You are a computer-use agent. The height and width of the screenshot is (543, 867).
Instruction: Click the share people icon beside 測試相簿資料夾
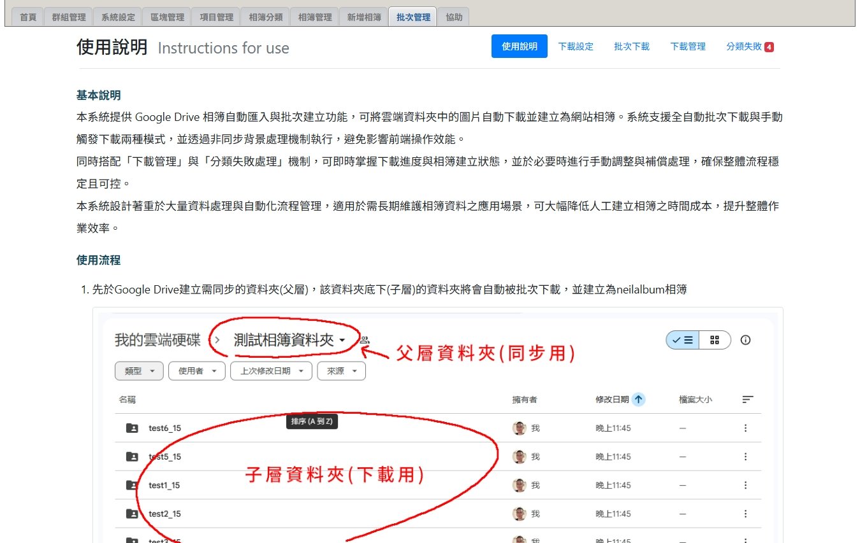[x=365, y=340]
